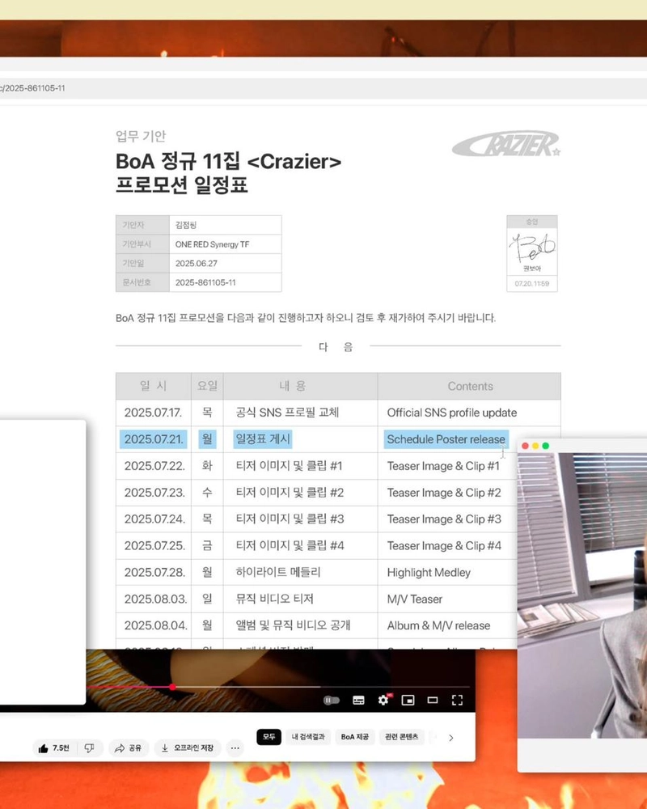The width and height of the screenshot is (647, 809).
Task: Click the '업무 기안' heading label
Action: coord(141,136)
